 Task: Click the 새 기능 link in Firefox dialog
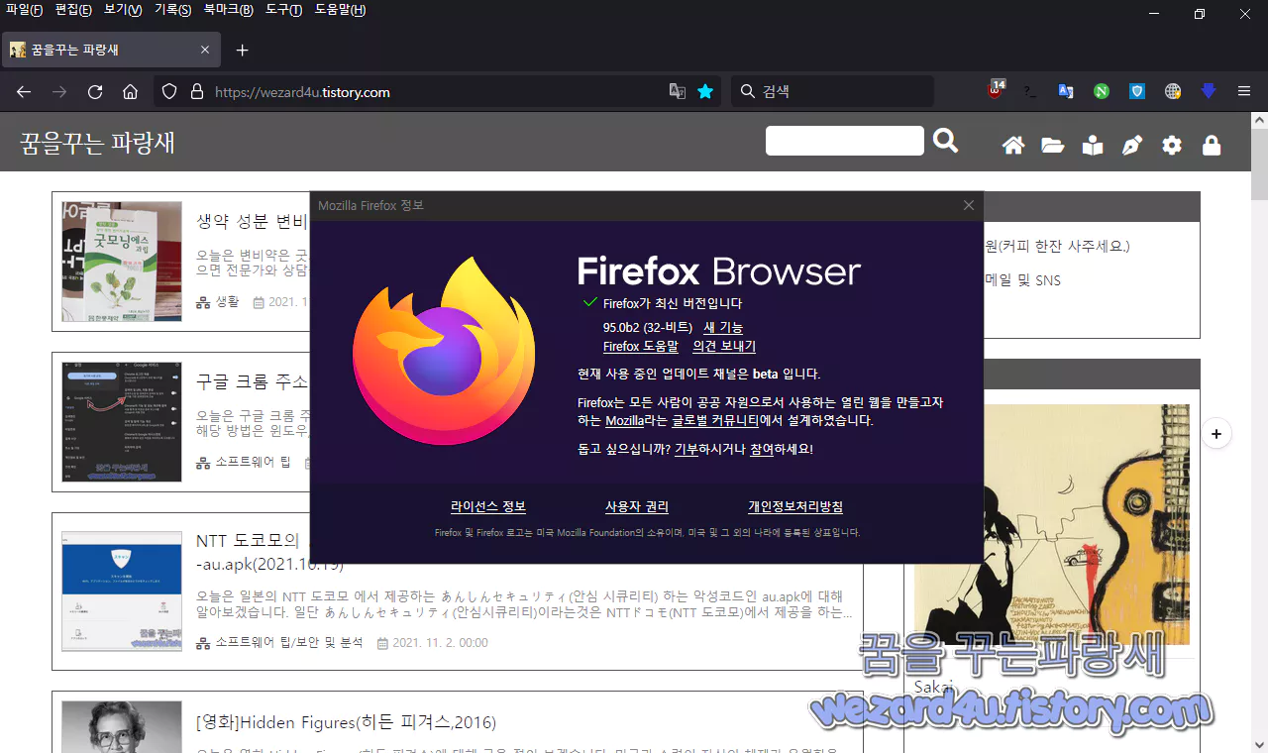(724, 327)
